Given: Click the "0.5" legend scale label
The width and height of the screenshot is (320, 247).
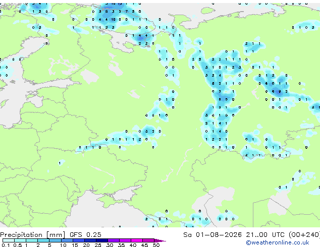Looking at the screenshot, I should click(x=18, y=245).
